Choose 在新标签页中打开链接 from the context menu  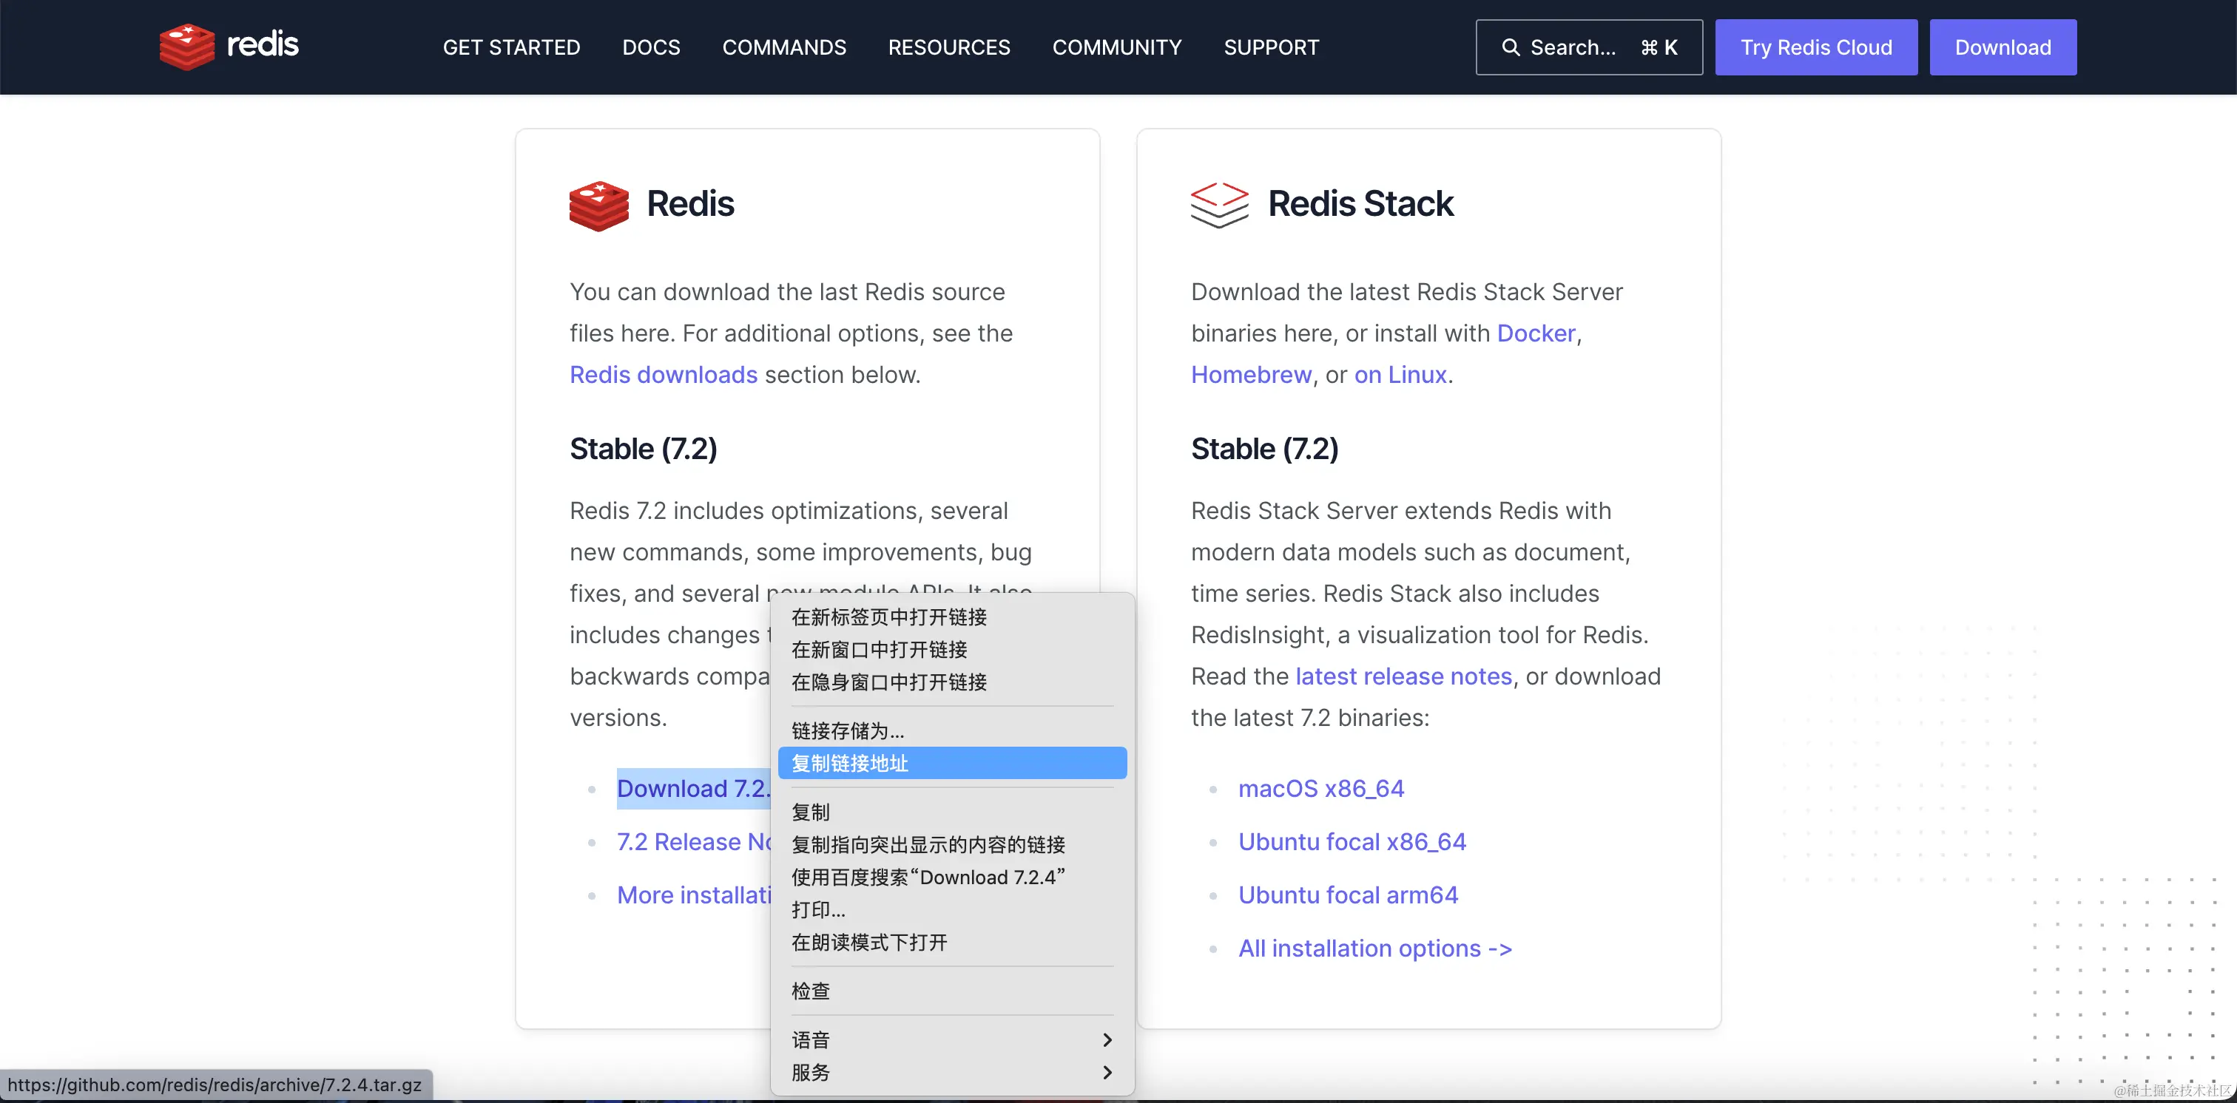pos(952,617)
